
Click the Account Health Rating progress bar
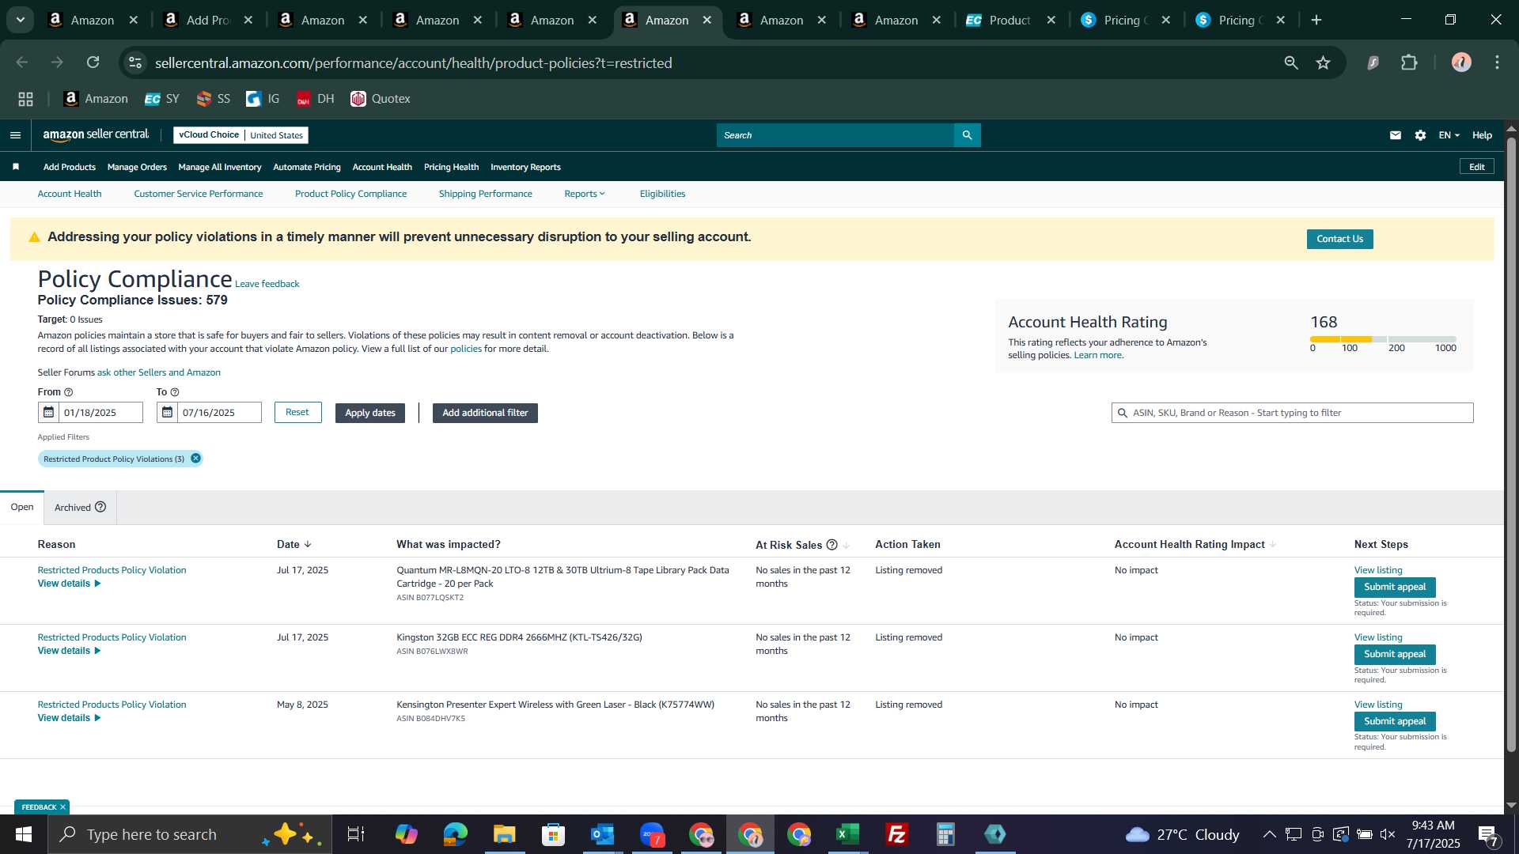click(x=1383, y=338)
